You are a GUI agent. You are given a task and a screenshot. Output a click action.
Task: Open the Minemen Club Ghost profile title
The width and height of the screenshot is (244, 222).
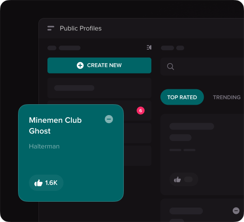point(55,125)
